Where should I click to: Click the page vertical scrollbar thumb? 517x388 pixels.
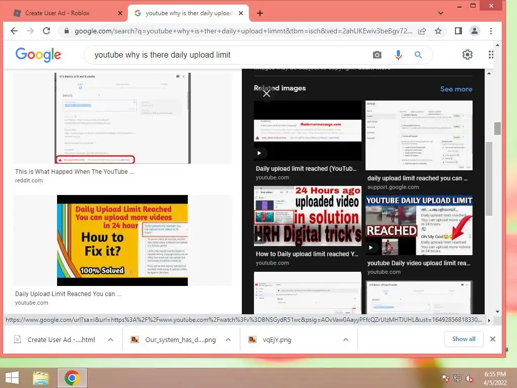point(497,128)
